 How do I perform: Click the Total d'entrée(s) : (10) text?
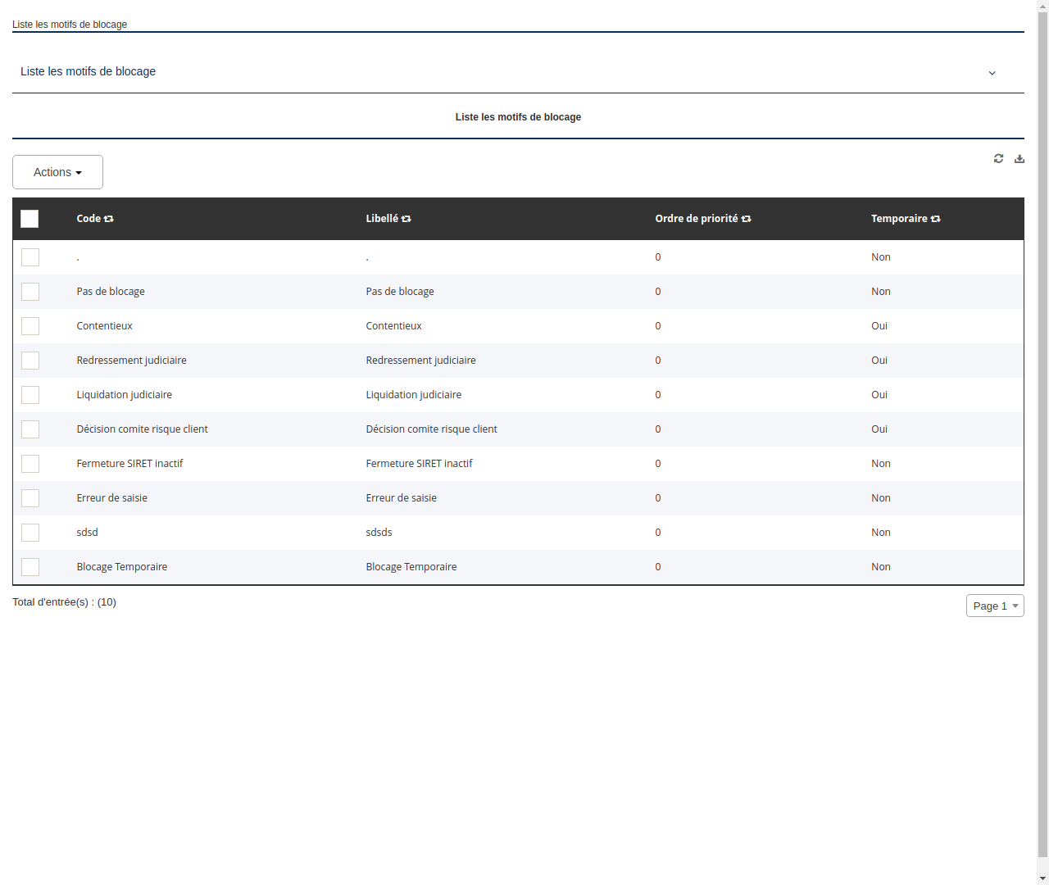click(x=64, y=601)
